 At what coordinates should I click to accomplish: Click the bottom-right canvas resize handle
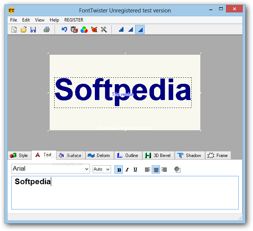[201, 131]
